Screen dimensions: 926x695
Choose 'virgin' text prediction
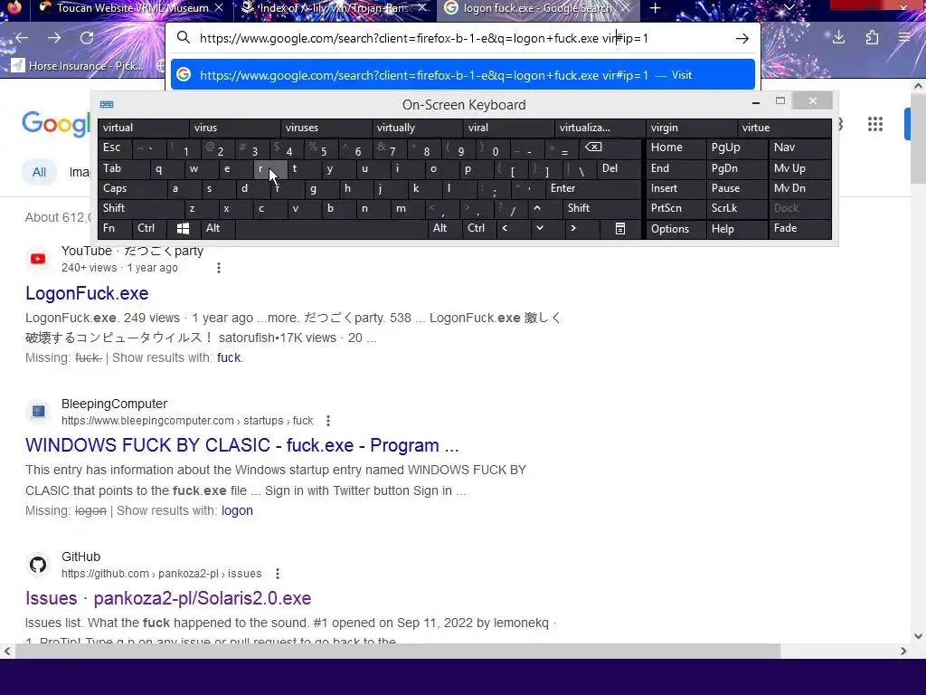[x=692, y=128]
